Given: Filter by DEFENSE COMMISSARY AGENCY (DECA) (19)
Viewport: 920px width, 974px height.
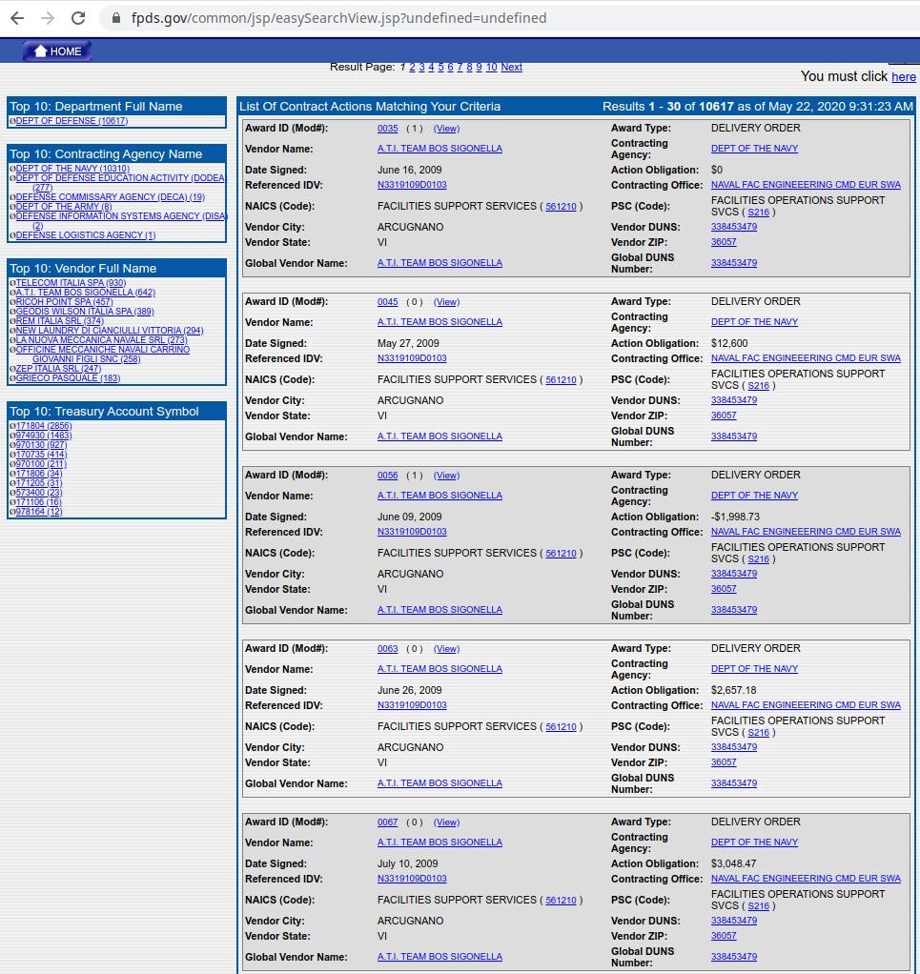Looking at the screenshot, I should (110, 197).
